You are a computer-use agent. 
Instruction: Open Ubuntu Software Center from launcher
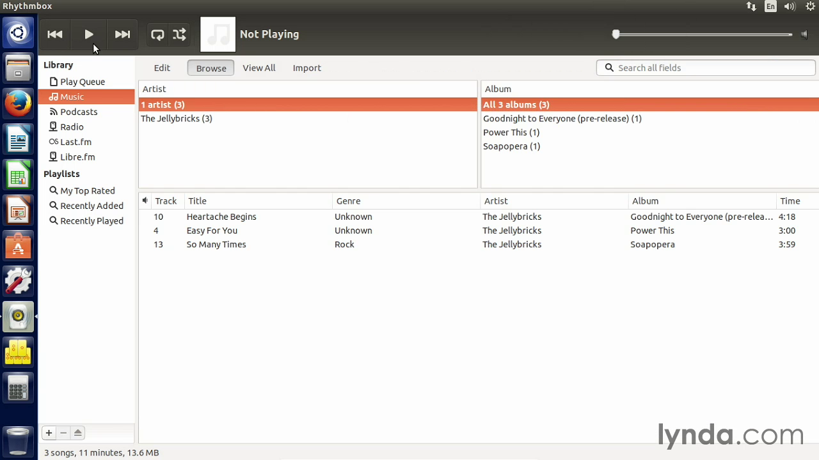[18, 246]
